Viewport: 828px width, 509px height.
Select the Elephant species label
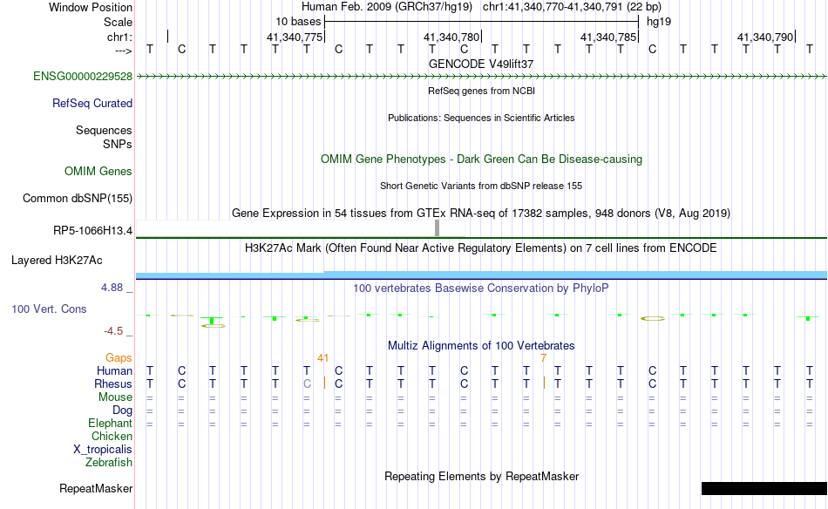coord(110,424)
